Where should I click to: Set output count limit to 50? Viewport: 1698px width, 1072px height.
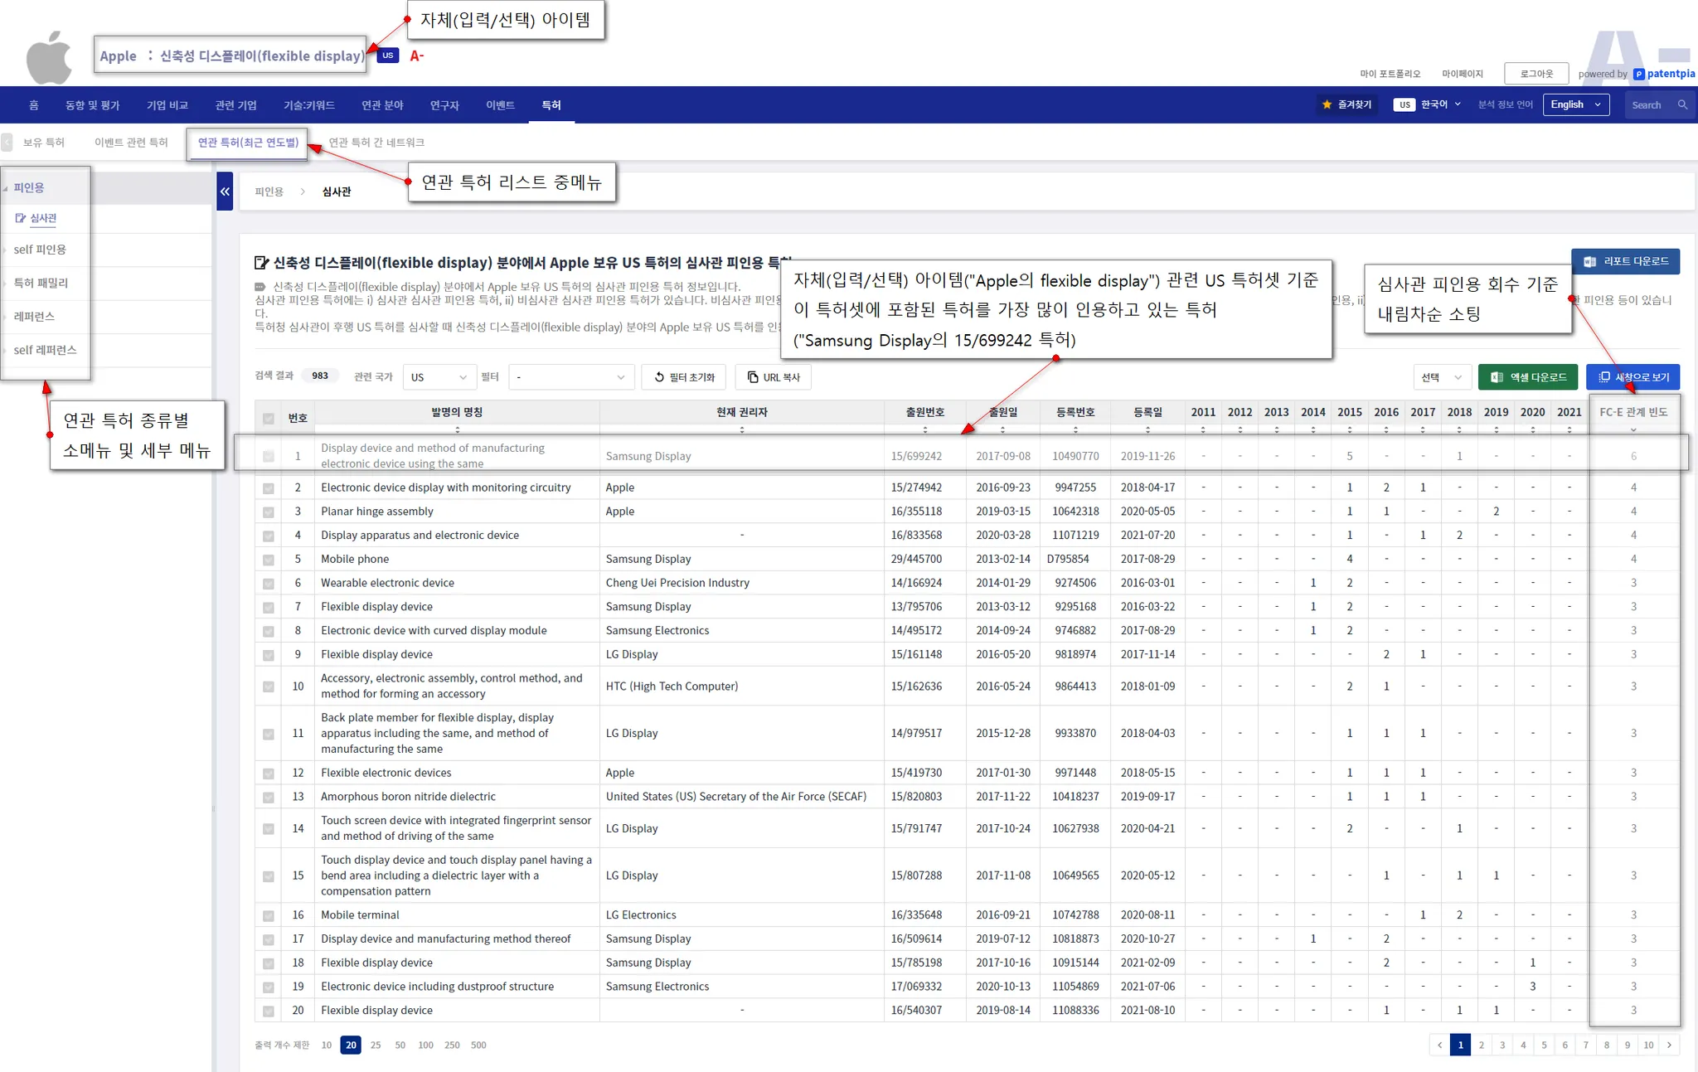point(400,1045)
